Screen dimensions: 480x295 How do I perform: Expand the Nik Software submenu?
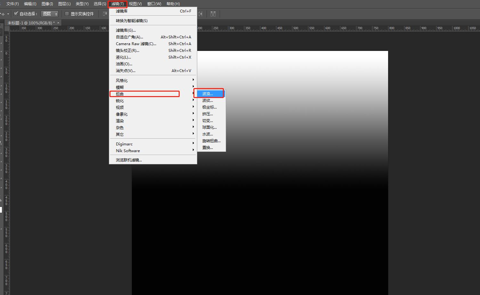[x=153, y=151]
